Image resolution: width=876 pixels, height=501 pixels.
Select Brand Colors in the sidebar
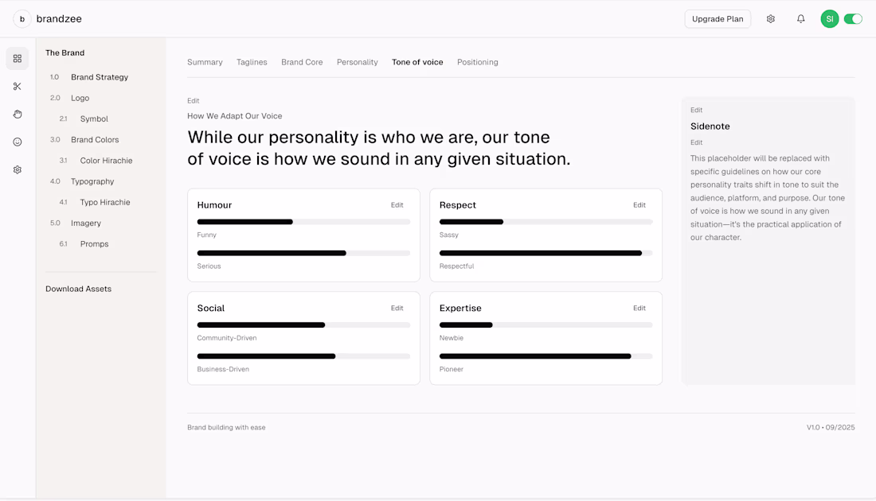click(x=95, y=140)
